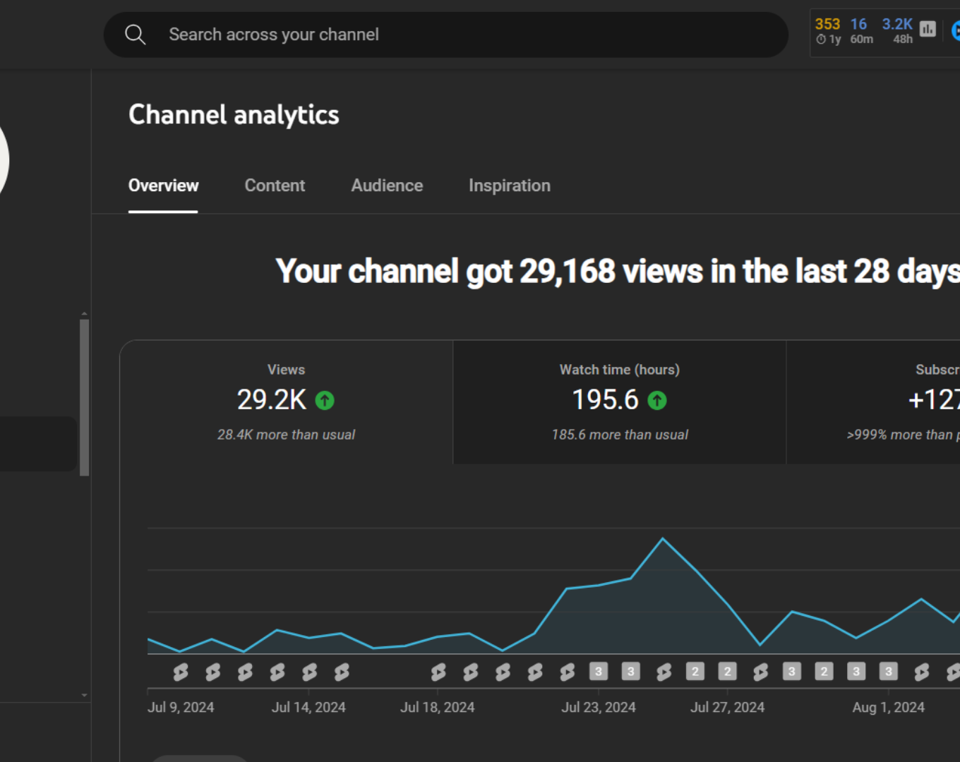Click the 29,168 views headline
960x762 pixels.
coord(618,271)
